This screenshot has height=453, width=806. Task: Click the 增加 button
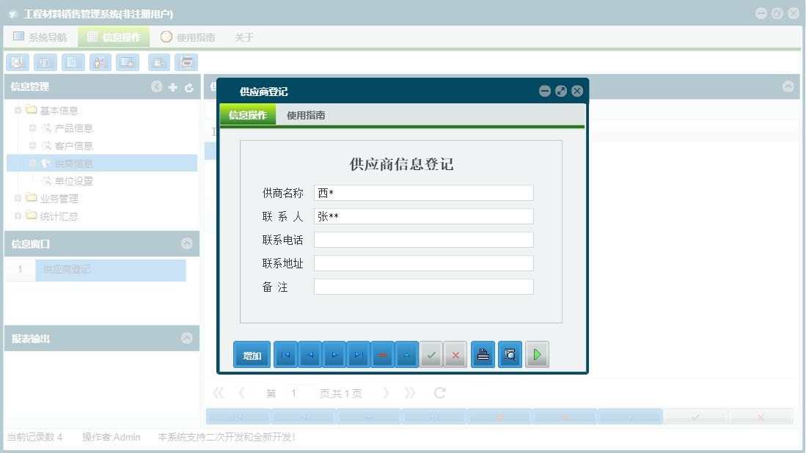coord(252,355)
